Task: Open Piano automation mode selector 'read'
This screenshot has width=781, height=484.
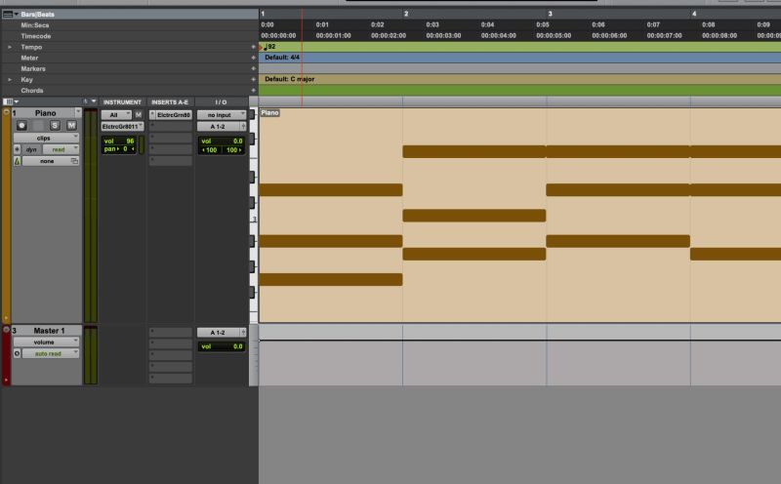Action: pos(61,149)
